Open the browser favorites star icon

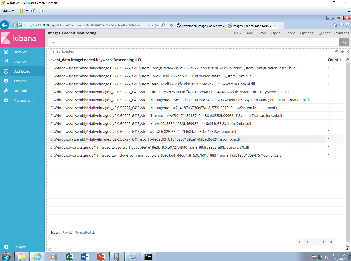point(341,25)
